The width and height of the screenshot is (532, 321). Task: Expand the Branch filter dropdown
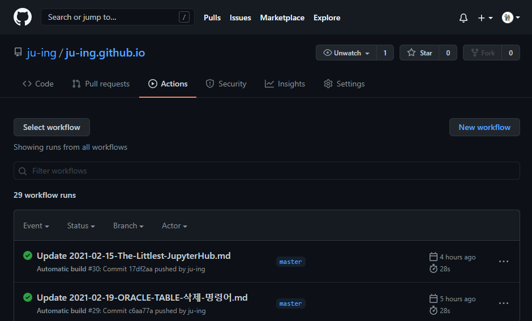[x=128, y=225]
